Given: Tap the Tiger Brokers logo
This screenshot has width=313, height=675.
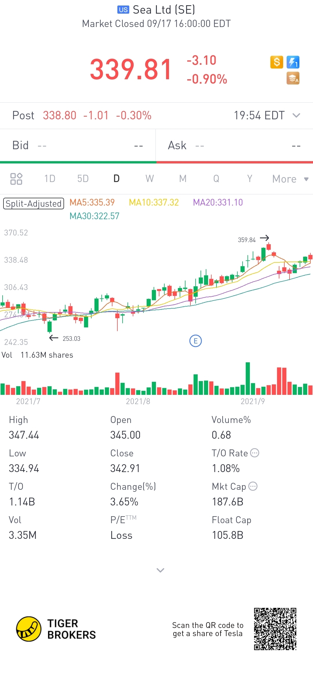Looking at the screenshot, I should (x=56, y=629).
